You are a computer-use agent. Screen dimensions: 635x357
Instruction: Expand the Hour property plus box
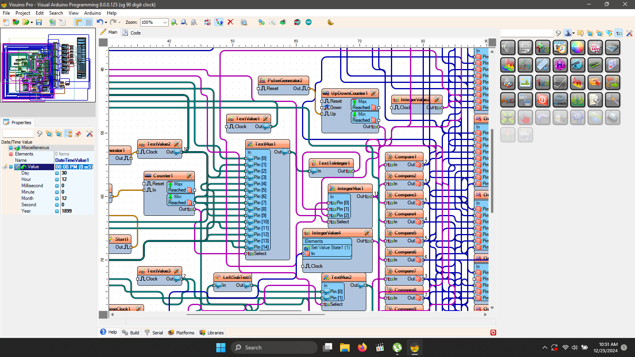pos(57,179)
